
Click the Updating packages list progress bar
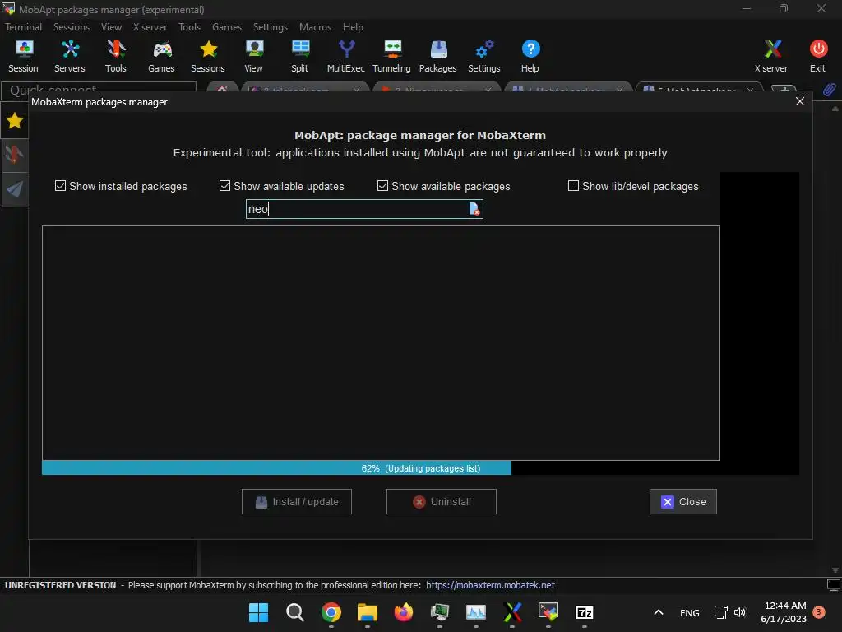pos(420,468)
